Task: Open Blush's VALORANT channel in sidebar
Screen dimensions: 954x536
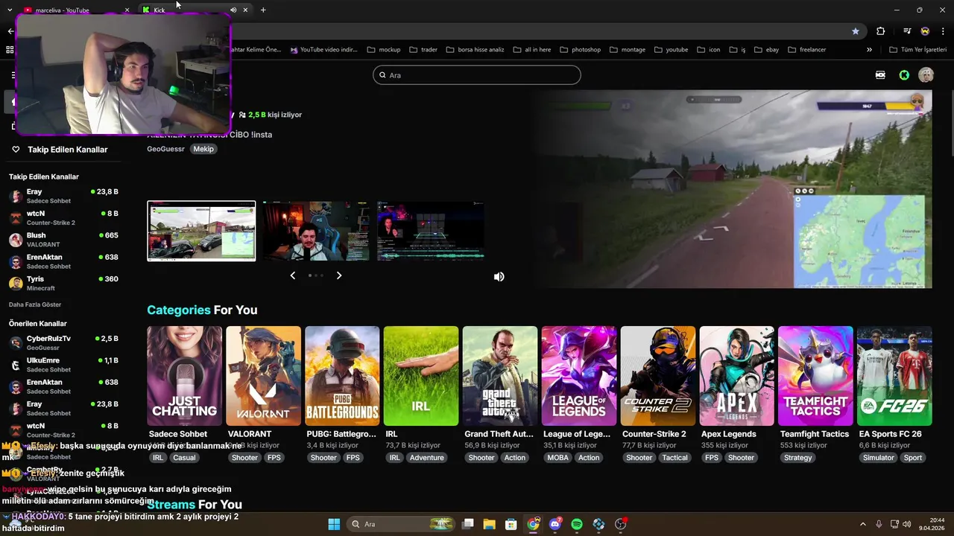Action: (x=63, y=240)
